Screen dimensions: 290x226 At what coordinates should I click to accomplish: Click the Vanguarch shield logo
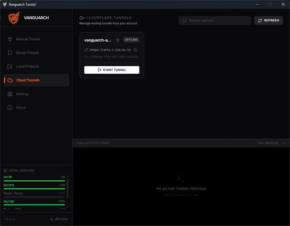(x=14, y=18)
